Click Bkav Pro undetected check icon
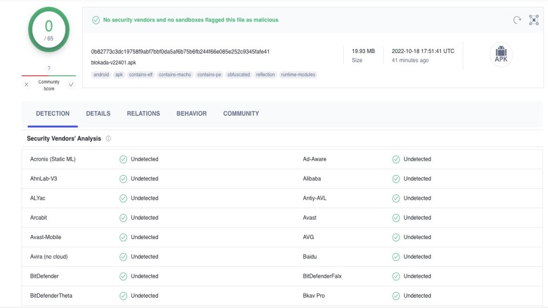 (x=396, y=296)
